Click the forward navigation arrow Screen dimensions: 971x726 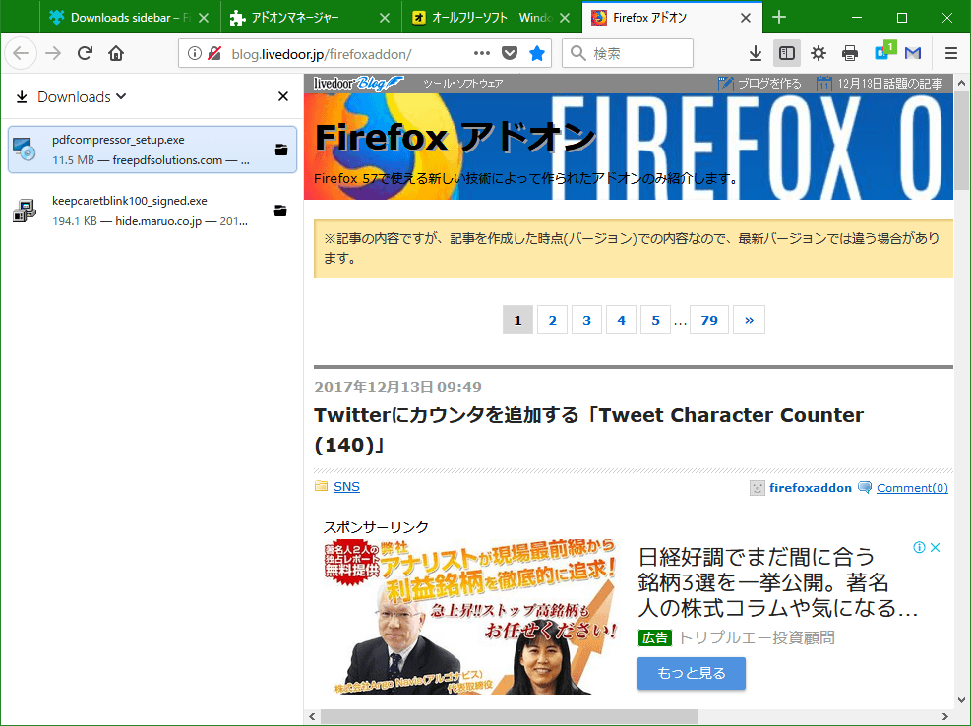(53, 53)
